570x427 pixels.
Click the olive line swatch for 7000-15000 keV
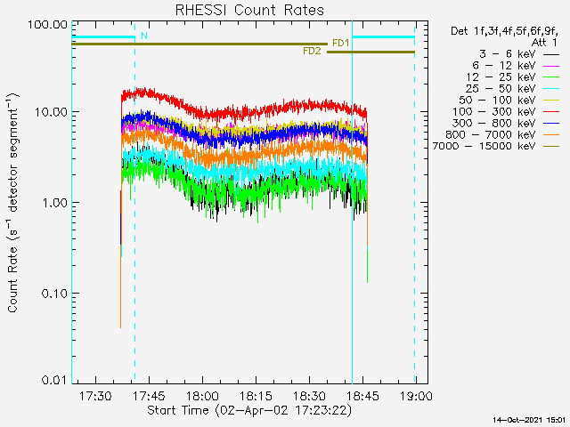tap(551, 146)
